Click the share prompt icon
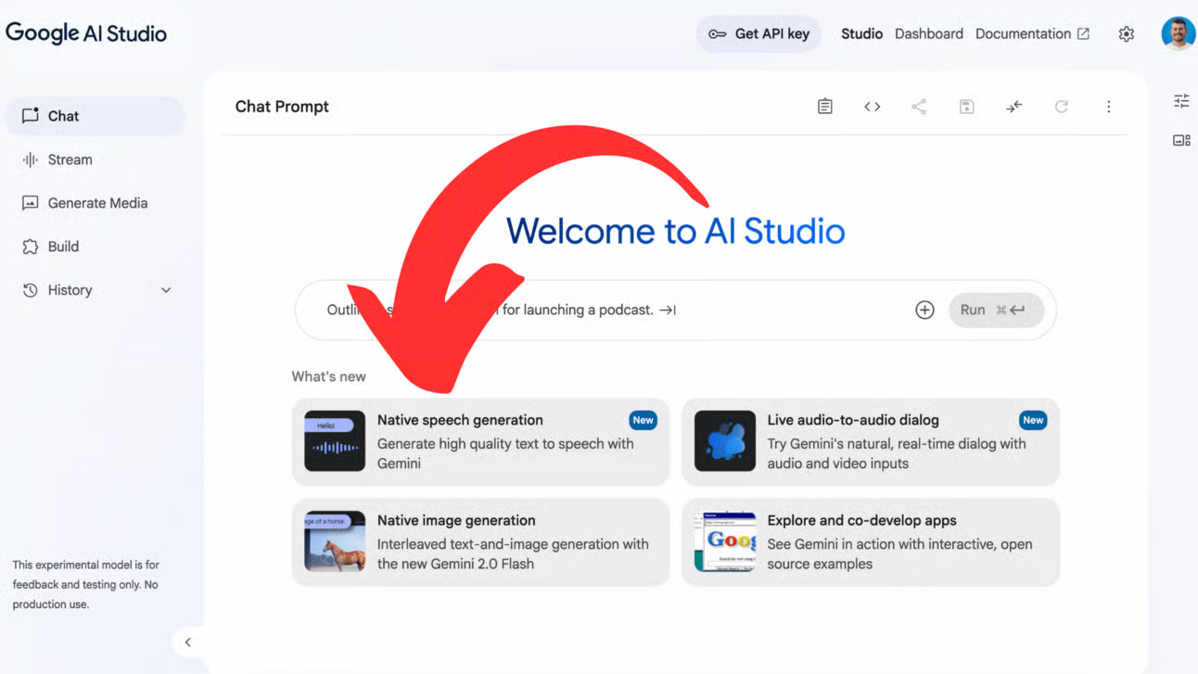The width and height of the screenshot is (1198, 674). click(919, 107)
